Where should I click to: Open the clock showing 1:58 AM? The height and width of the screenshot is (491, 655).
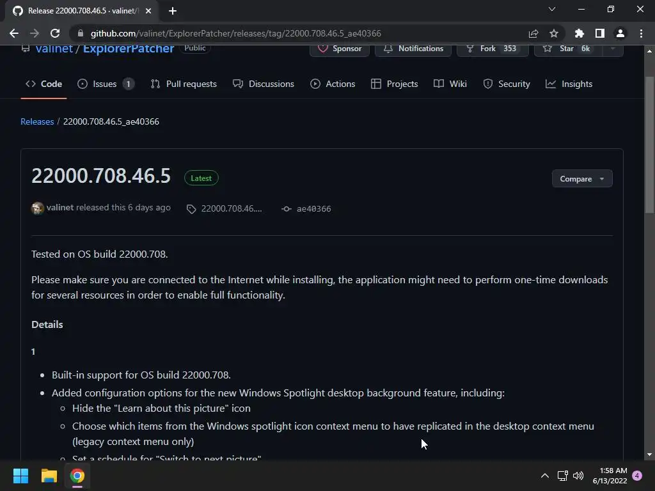(610, 476)
